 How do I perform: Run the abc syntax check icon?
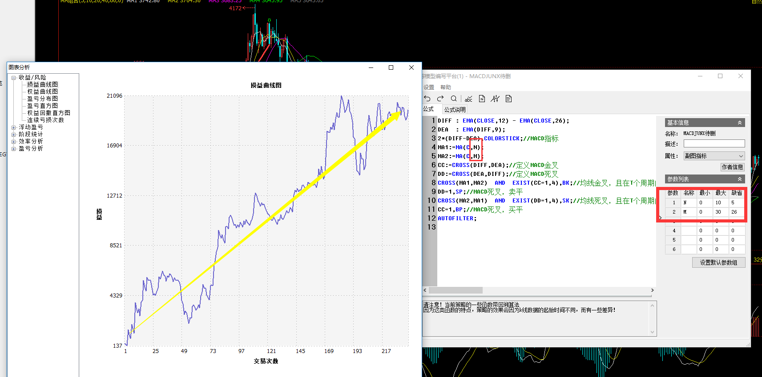[x=468, y=99]
